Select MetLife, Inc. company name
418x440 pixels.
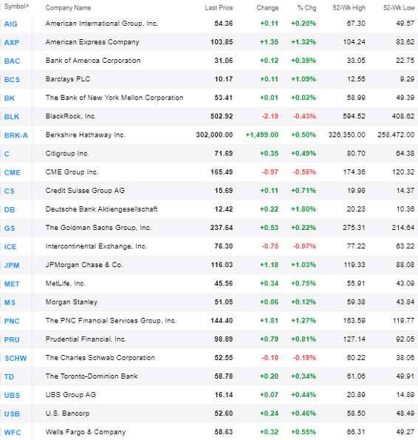66,283
